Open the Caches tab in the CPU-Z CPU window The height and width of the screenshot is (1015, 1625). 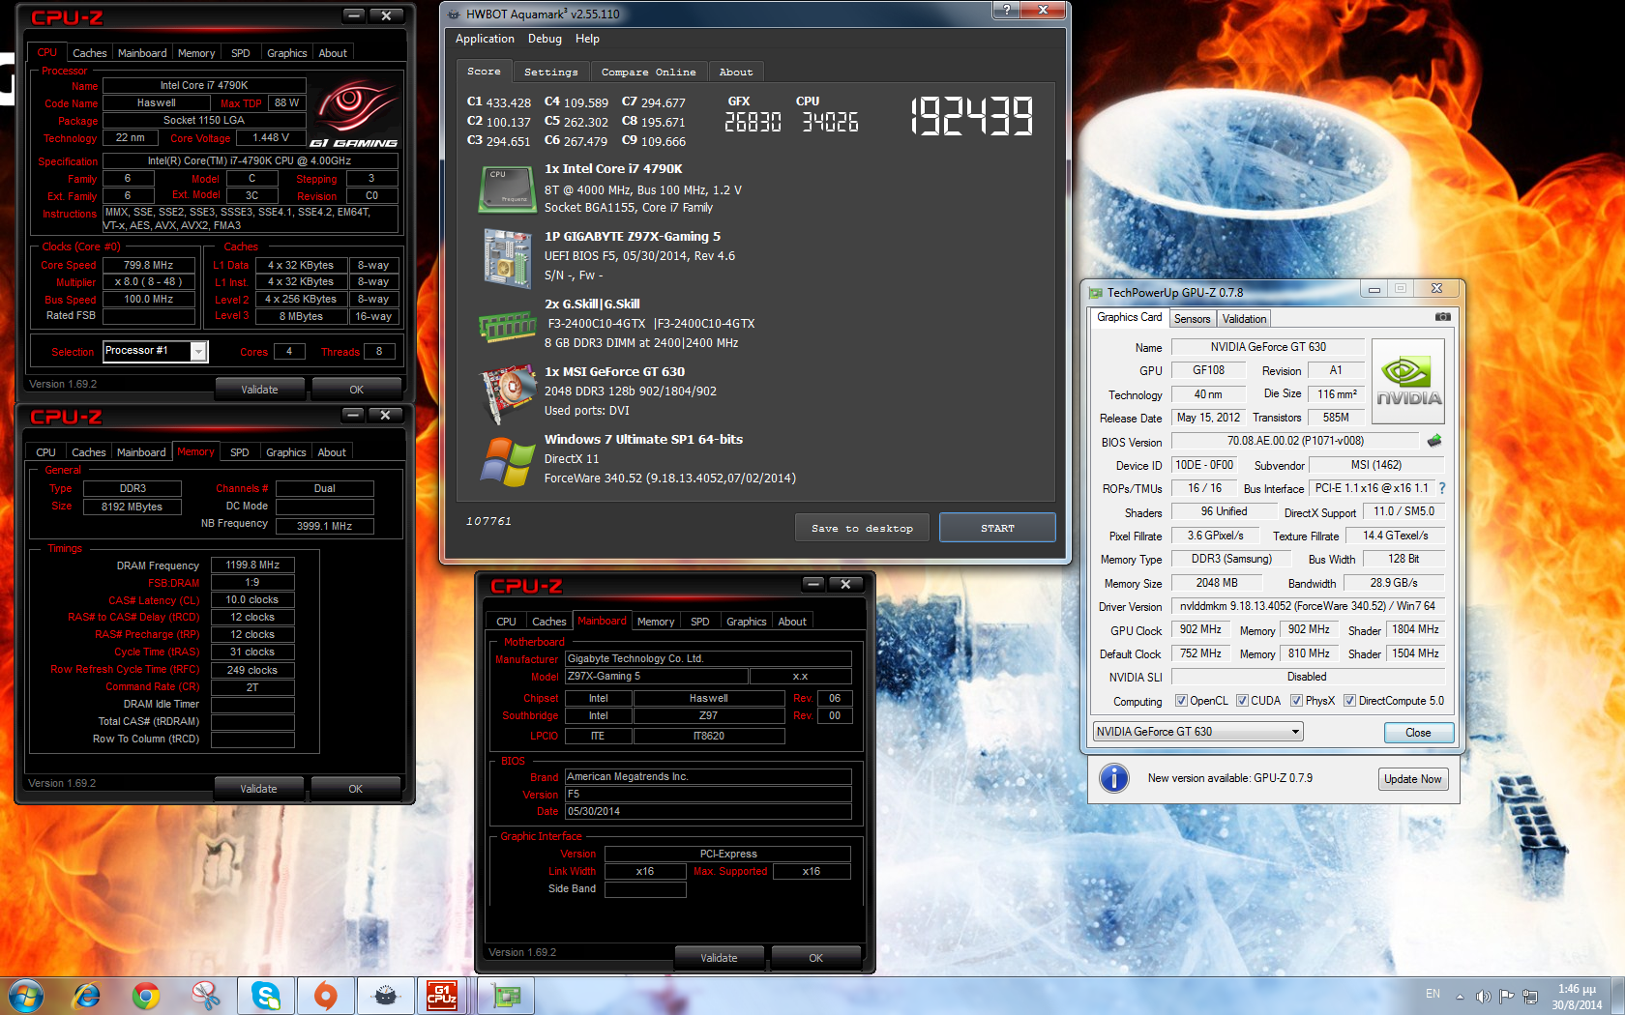click(x=90, y=53)
